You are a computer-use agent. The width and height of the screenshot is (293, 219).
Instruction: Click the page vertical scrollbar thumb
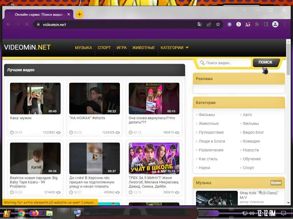(288, 59)
